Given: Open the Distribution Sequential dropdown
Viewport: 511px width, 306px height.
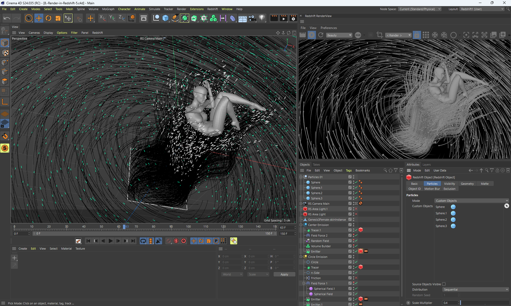Looking at the screenshot, I should click(x=476, y=290).
